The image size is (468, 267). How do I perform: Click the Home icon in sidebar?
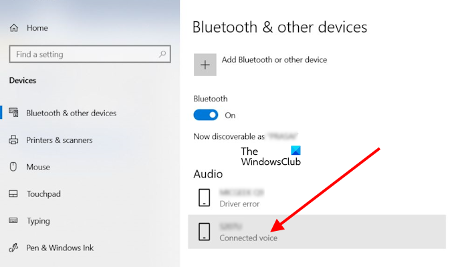click(13, 28)
